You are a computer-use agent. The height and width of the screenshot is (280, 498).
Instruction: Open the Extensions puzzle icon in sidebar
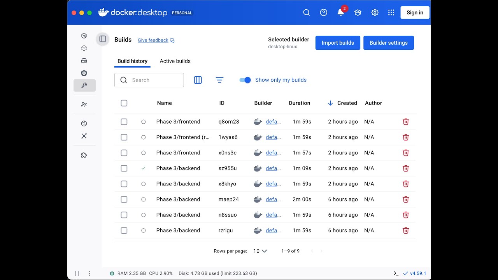[x=84, y=155]
